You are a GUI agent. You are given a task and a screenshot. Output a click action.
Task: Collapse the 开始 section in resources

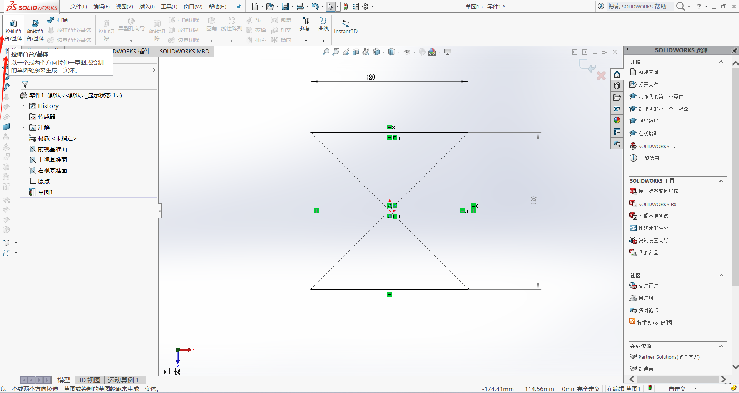pyautogui.click(x=721, y=62)
